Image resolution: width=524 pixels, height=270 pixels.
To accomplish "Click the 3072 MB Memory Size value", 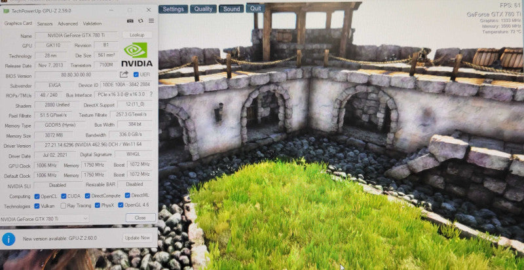I will click(x=54, y=135).
